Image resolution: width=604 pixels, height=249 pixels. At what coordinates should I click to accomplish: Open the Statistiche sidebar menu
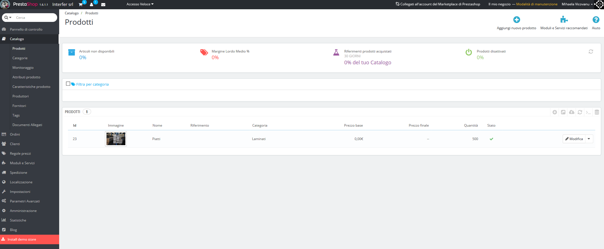click(30, 220)
